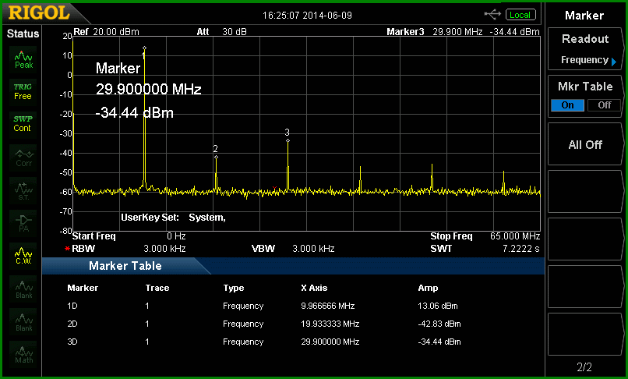Click the Marker Table tab header
628x379 pixels.
pos(125,266)
